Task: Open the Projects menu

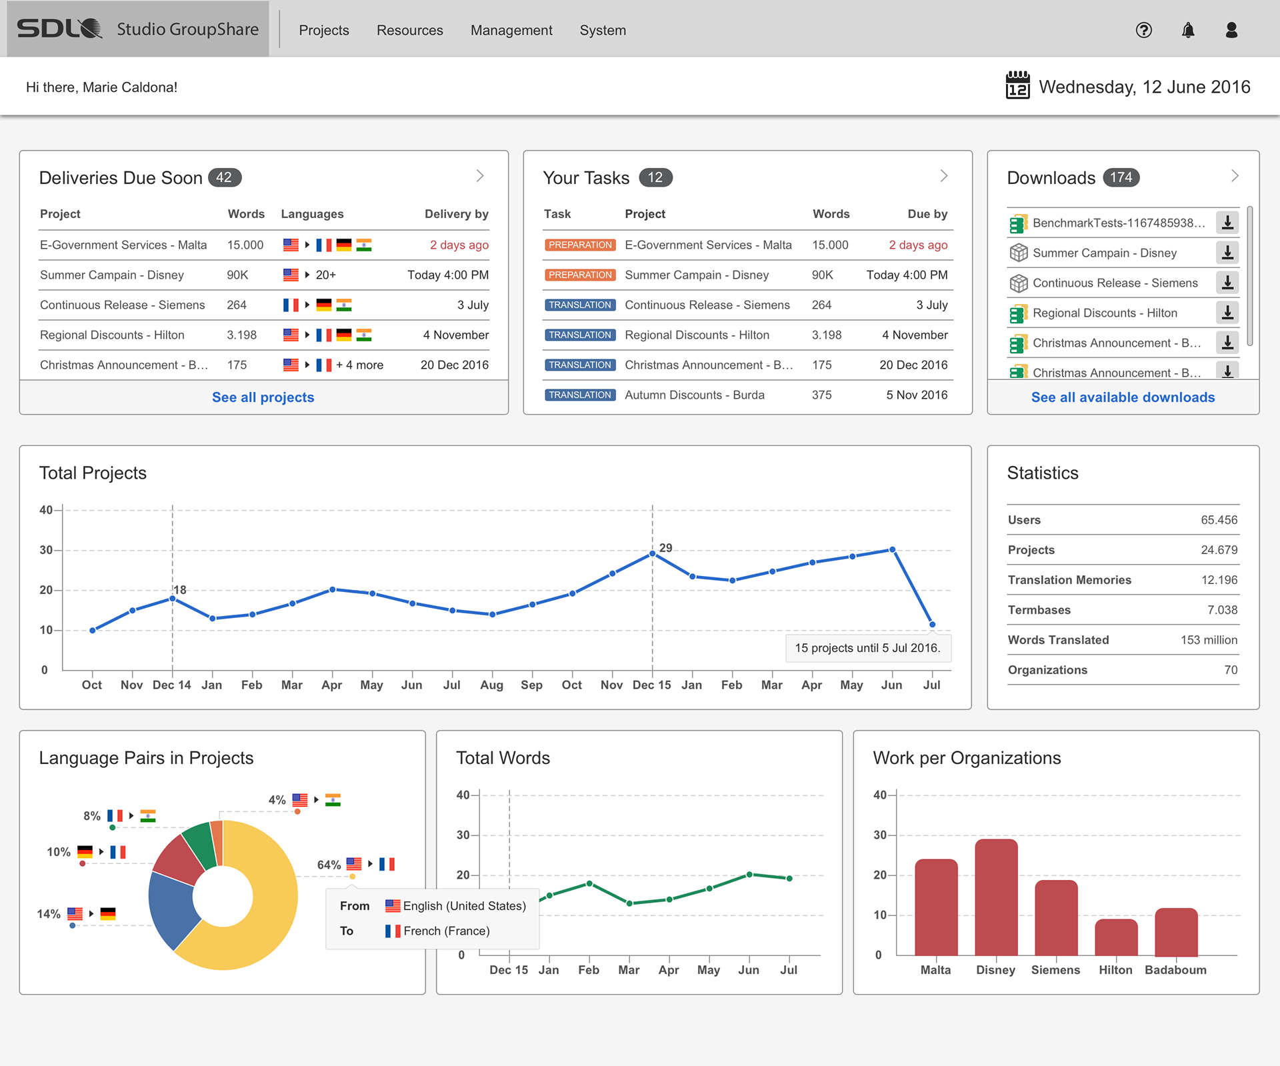Action: coord(324,30)
